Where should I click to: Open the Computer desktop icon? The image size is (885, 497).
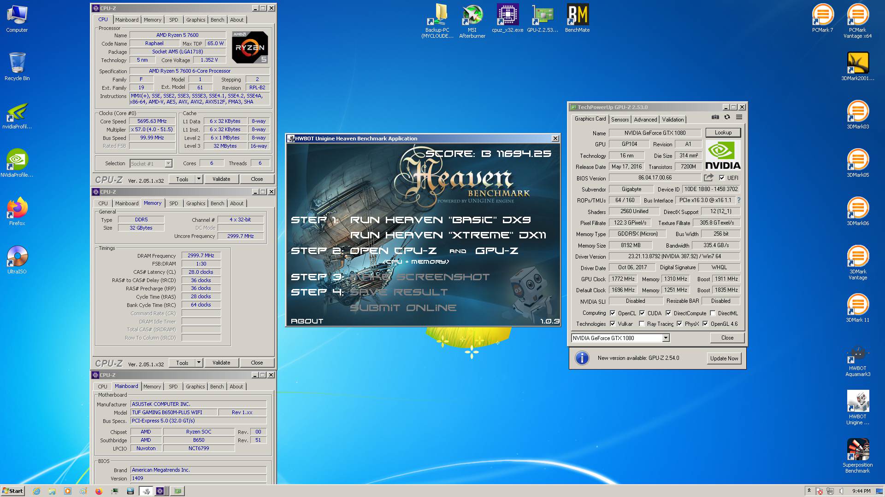pyautogui.click(x=17, y=19)
